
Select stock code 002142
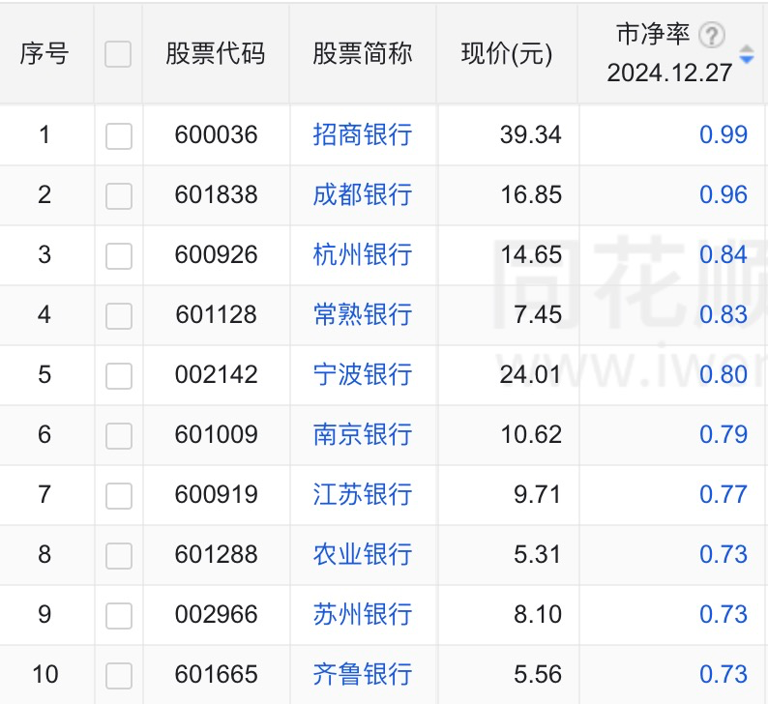click(x=216, y=374)
